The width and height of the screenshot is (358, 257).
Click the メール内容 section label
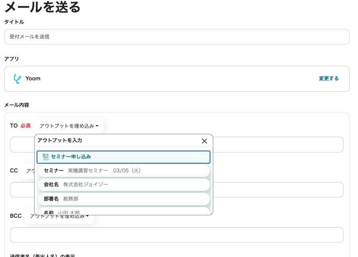17,105
